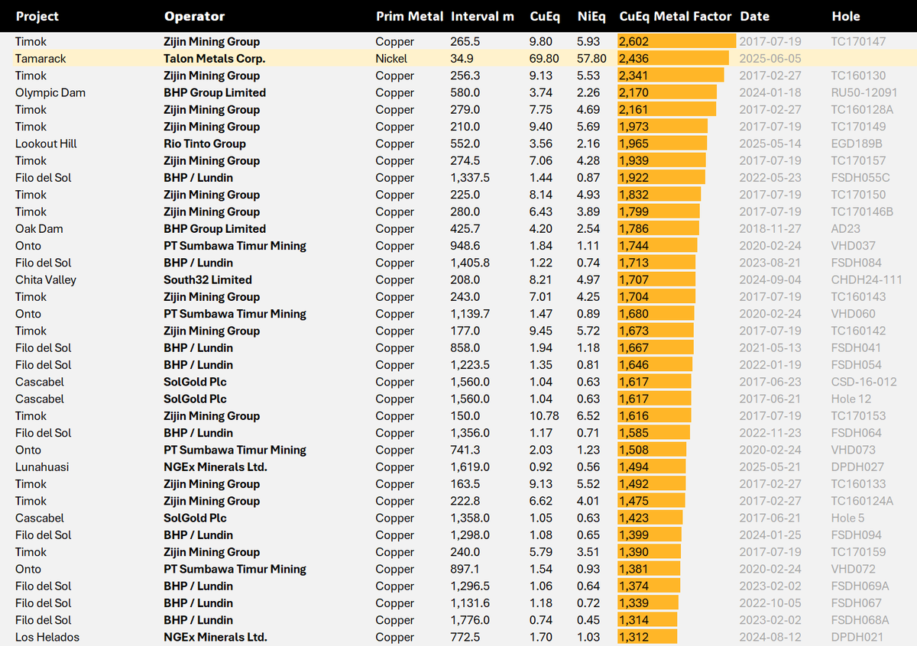Click hole ID TC160130
This screenshot has height=646, width=917.
coord(859,76)
